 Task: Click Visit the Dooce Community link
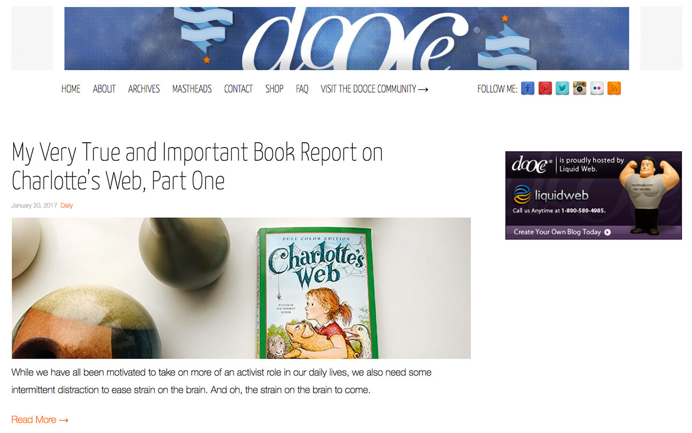374,89
